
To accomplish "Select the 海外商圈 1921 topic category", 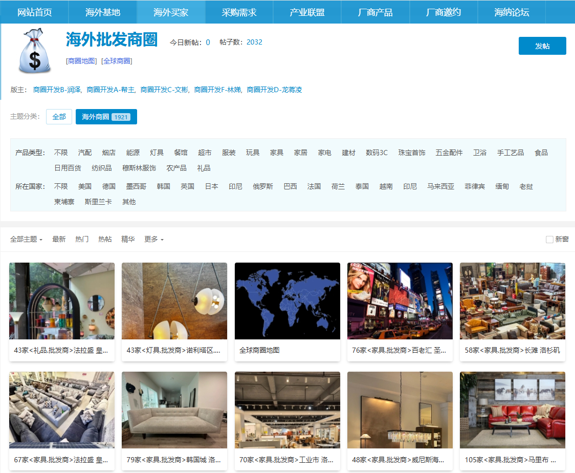I will coord(106,117).
